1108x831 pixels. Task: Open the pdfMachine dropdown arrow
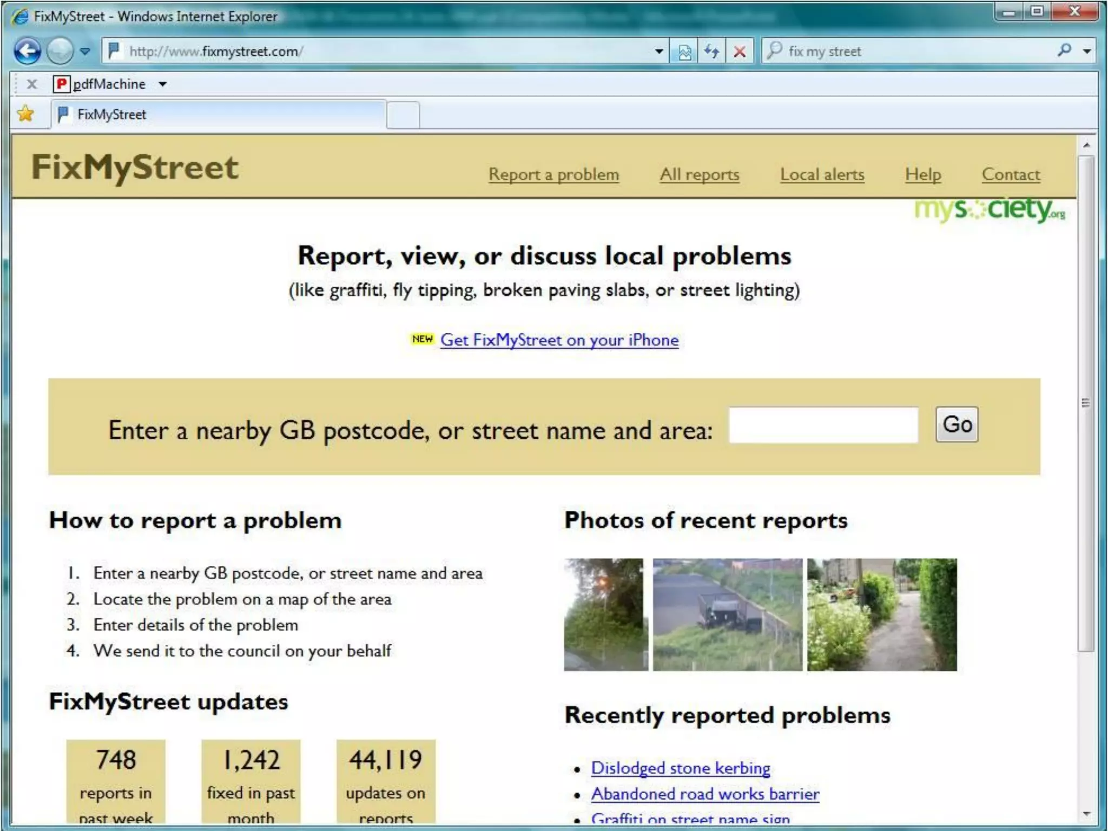[x=162, y=84]
